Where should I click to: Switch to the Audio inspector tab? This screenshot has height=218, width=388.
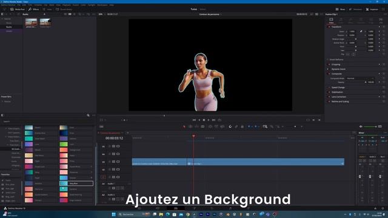341,20
